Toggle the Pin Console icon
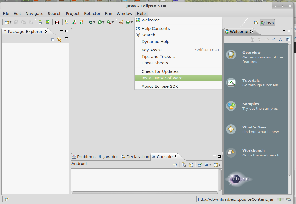This screenshot has width=296, height=204. (200, 165)
